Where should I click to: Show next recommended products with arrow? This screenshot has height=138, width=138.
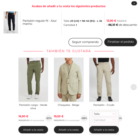click(x=134, y=87)
